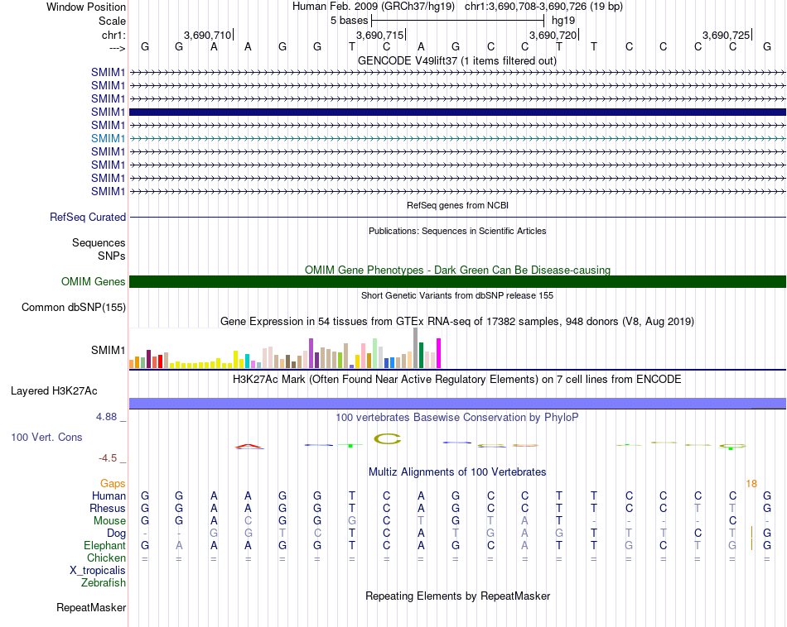
Task: Open Repeating Elements by RepeatMasker title
Action: click(x=457, y=596)
